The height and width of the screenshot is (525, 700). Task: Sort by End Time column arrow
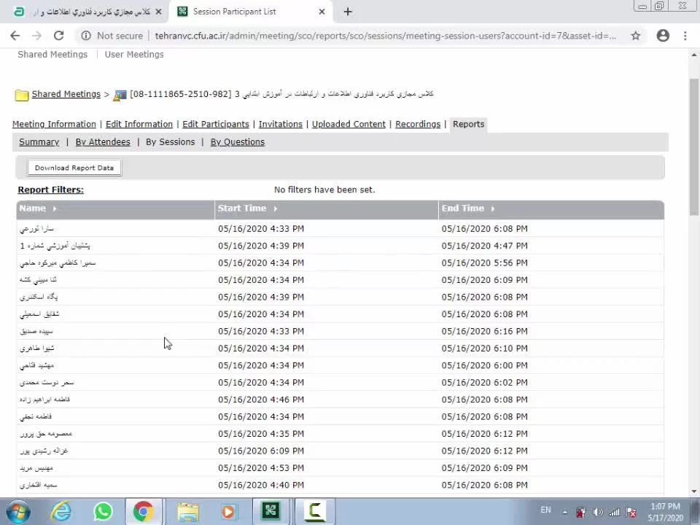(493, 209)
